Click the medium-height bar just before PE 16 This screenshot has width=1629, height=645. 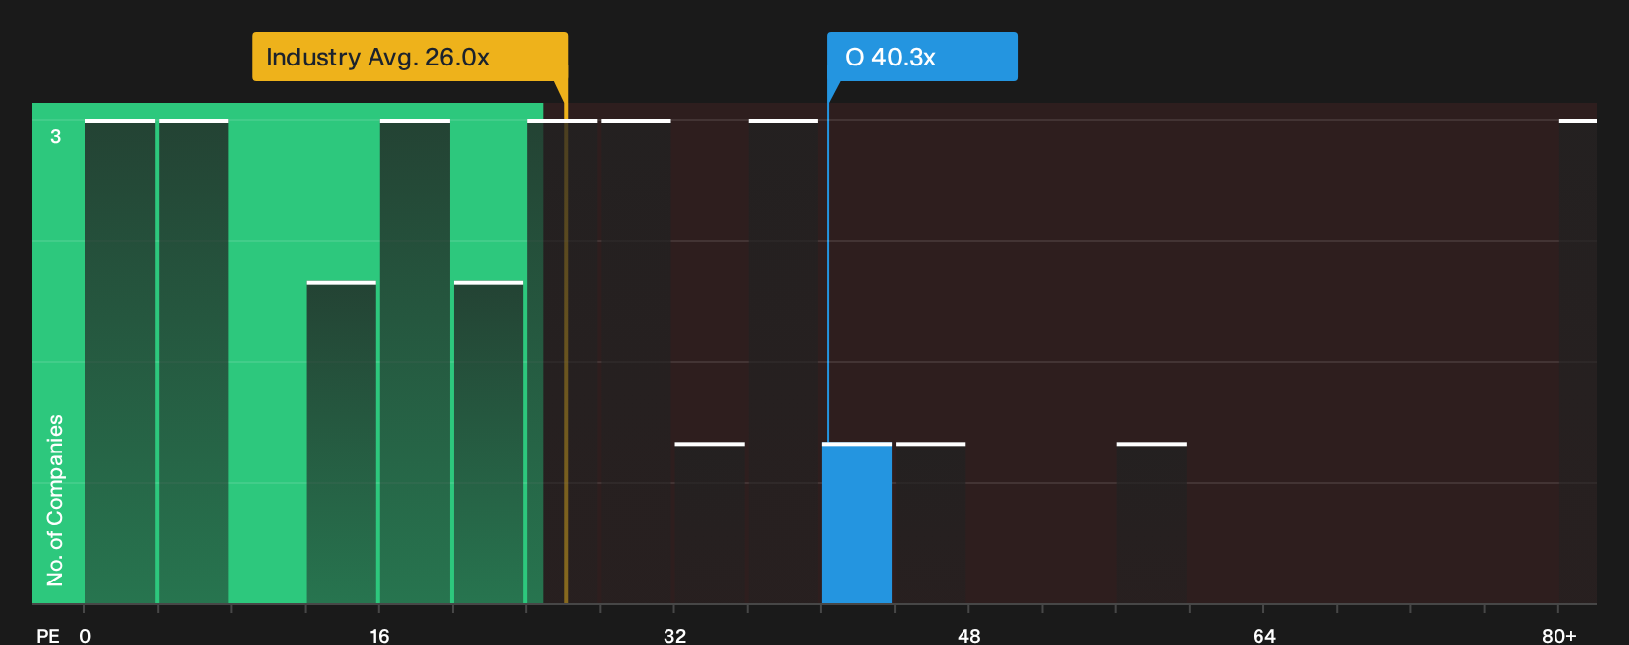click(342, 443)
